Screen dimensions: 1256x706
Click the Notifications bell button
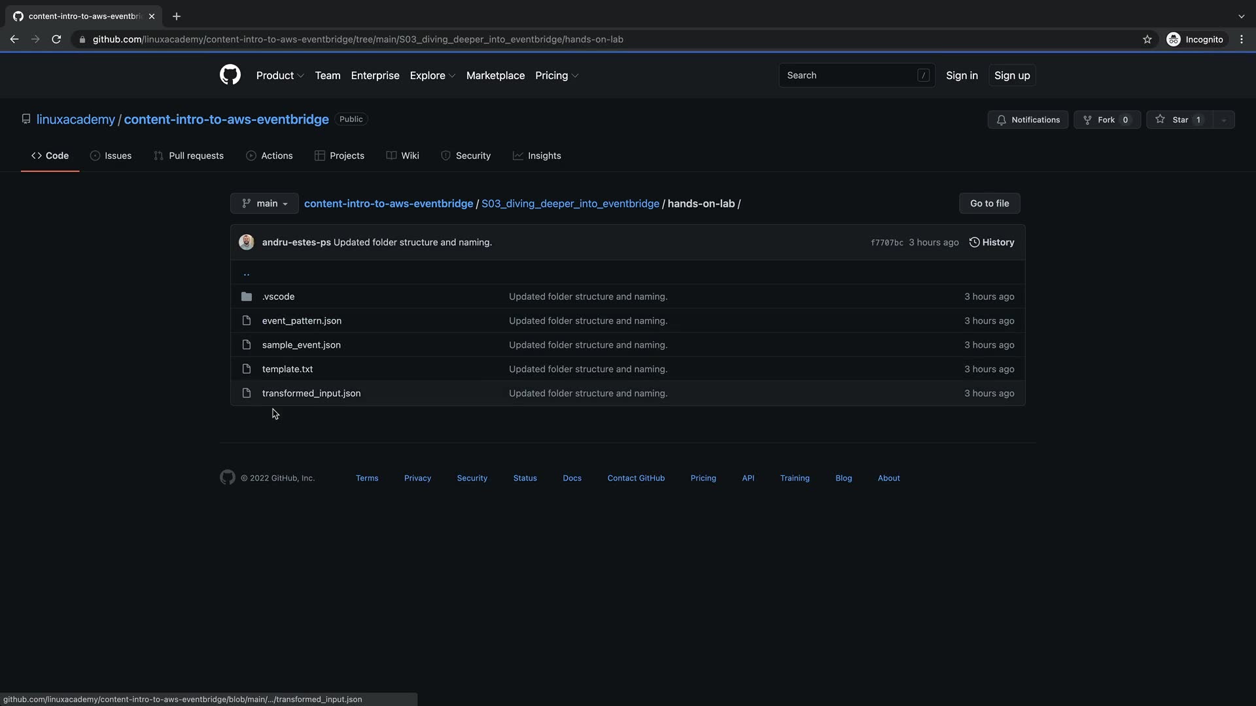pos(1028,120)
